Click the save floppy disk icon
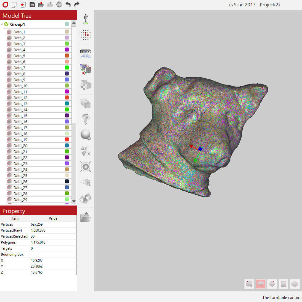This screenshot has height=302, width=302. click(x=32, y=4)
